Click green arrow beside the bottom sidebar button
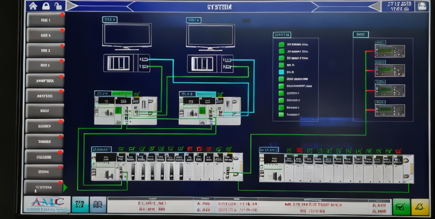Screen dimensions: 435x219 pos(65,187)
